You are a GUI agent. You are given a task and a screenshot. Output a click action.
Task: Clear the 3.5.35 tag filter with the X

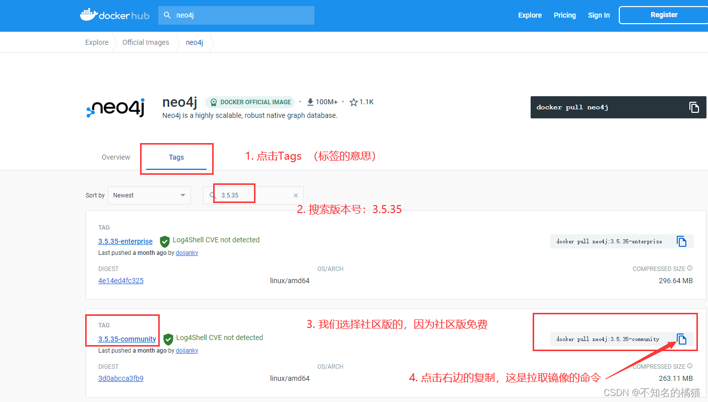296,195
